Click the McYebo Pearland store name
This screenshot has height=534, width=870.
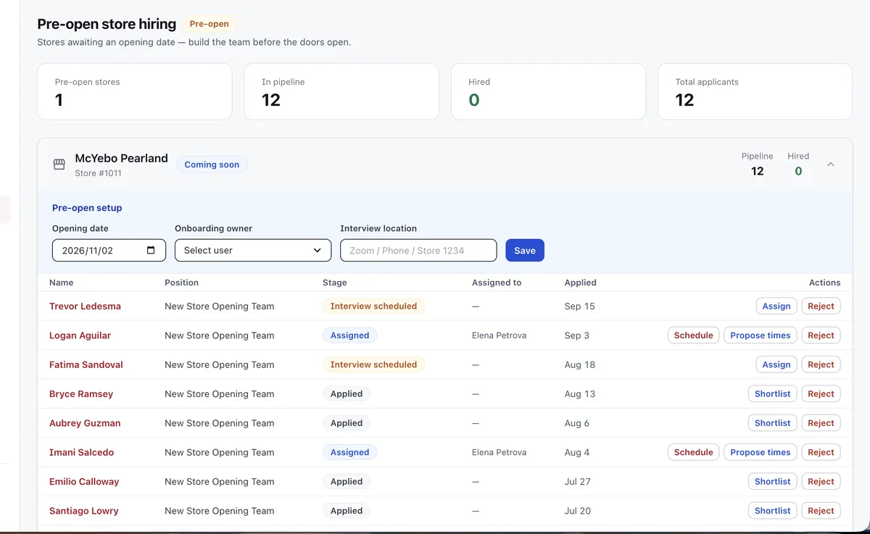[x=121, y=158]
